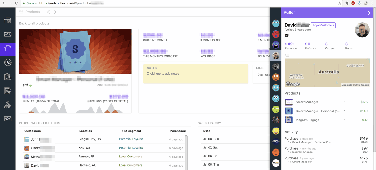Click the Smart Manager product thumbnail
This screenshot has height=170, width=376.
click(289, 102)
